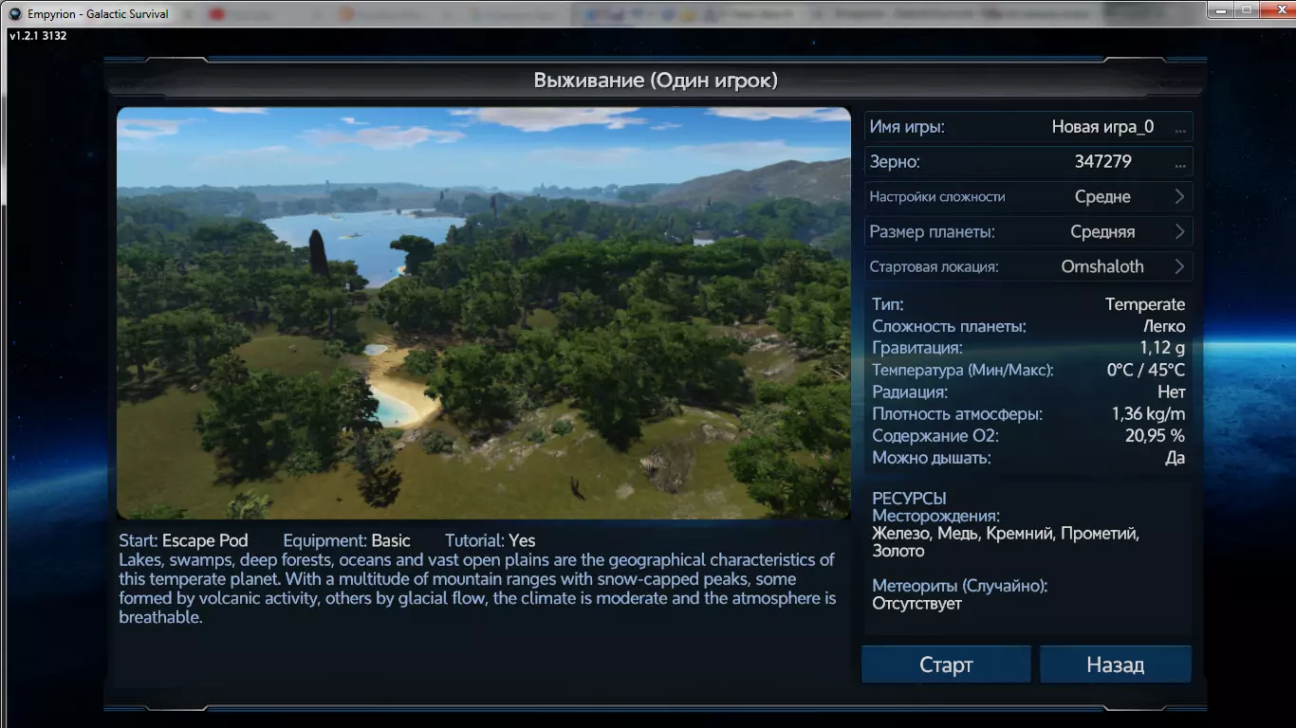
Task: Click the seed value 347279
Action: coord(1102,162)
